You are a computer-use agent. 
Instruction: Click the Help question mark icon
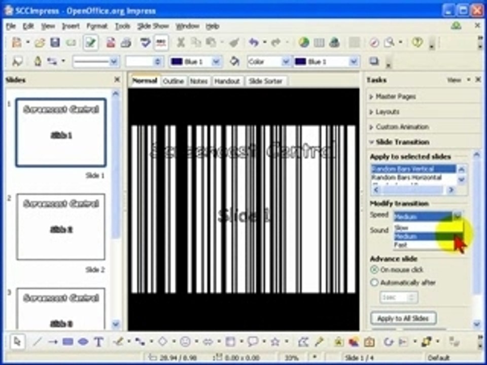pyautogui.click(x=417, y=43)
